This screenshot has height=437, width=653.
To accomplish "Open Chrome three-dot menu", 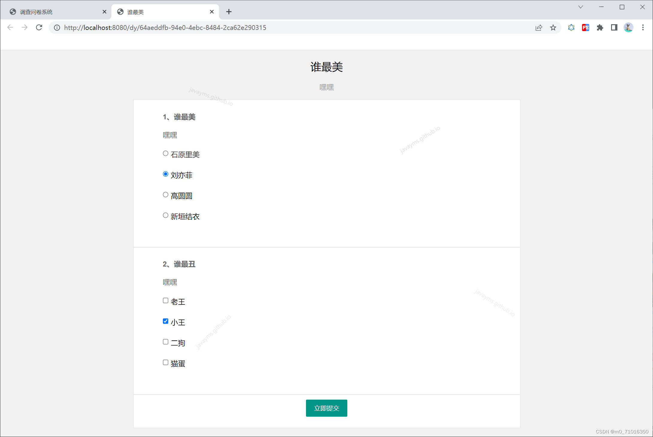I will click(643, 28).
